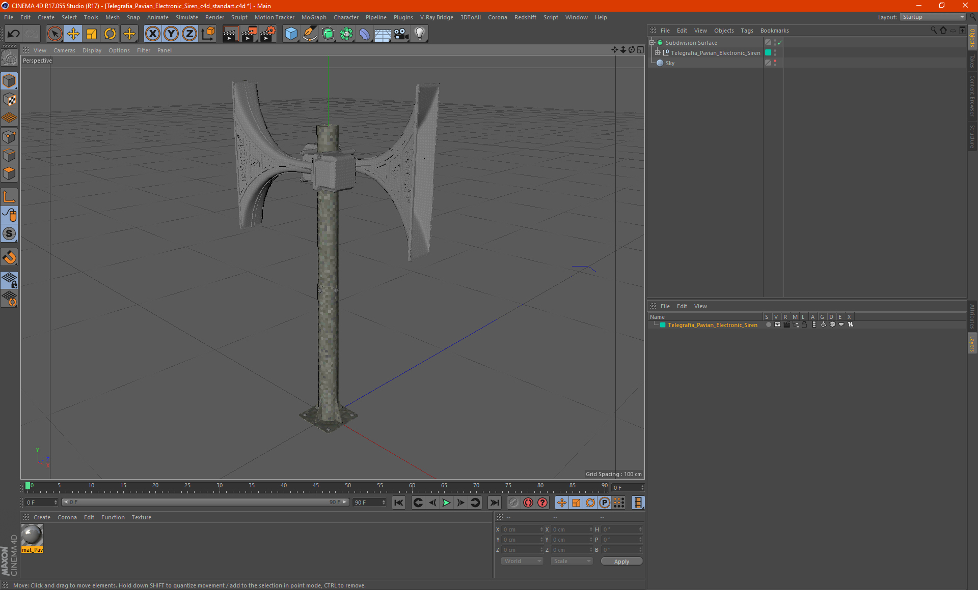Go to start of animation

click(399, 503)
